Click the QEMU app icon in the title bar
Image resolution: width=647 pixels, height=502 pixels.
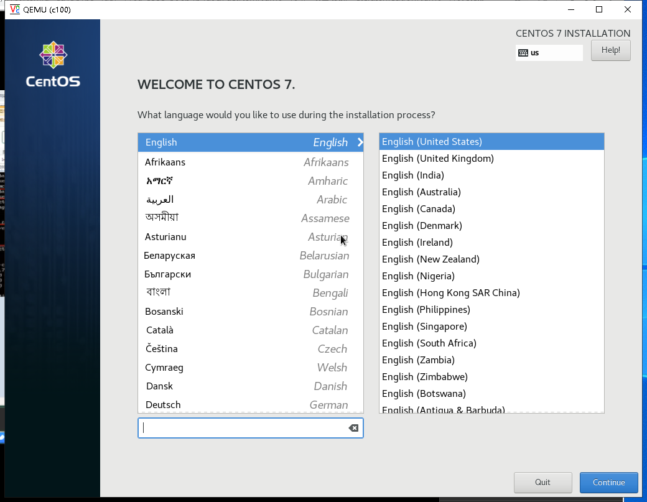tap(15, 9)
